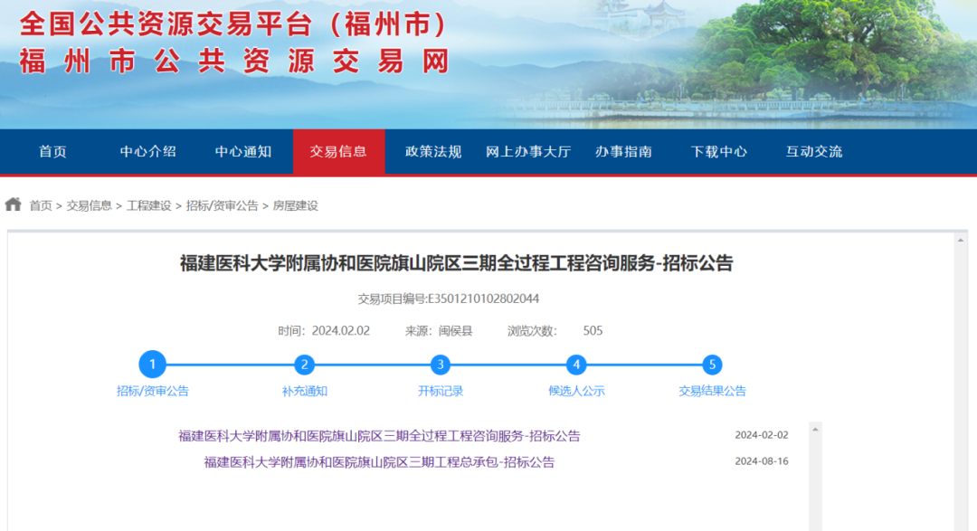The width and height of the screenshot is (977, 531).
Task: Open the 开标记录 step label
Action: [x=441, y=392]
